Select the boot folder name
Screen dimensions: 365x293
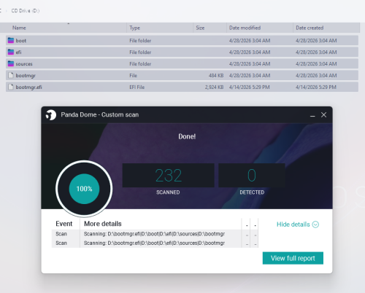click(x=21, y=41)
